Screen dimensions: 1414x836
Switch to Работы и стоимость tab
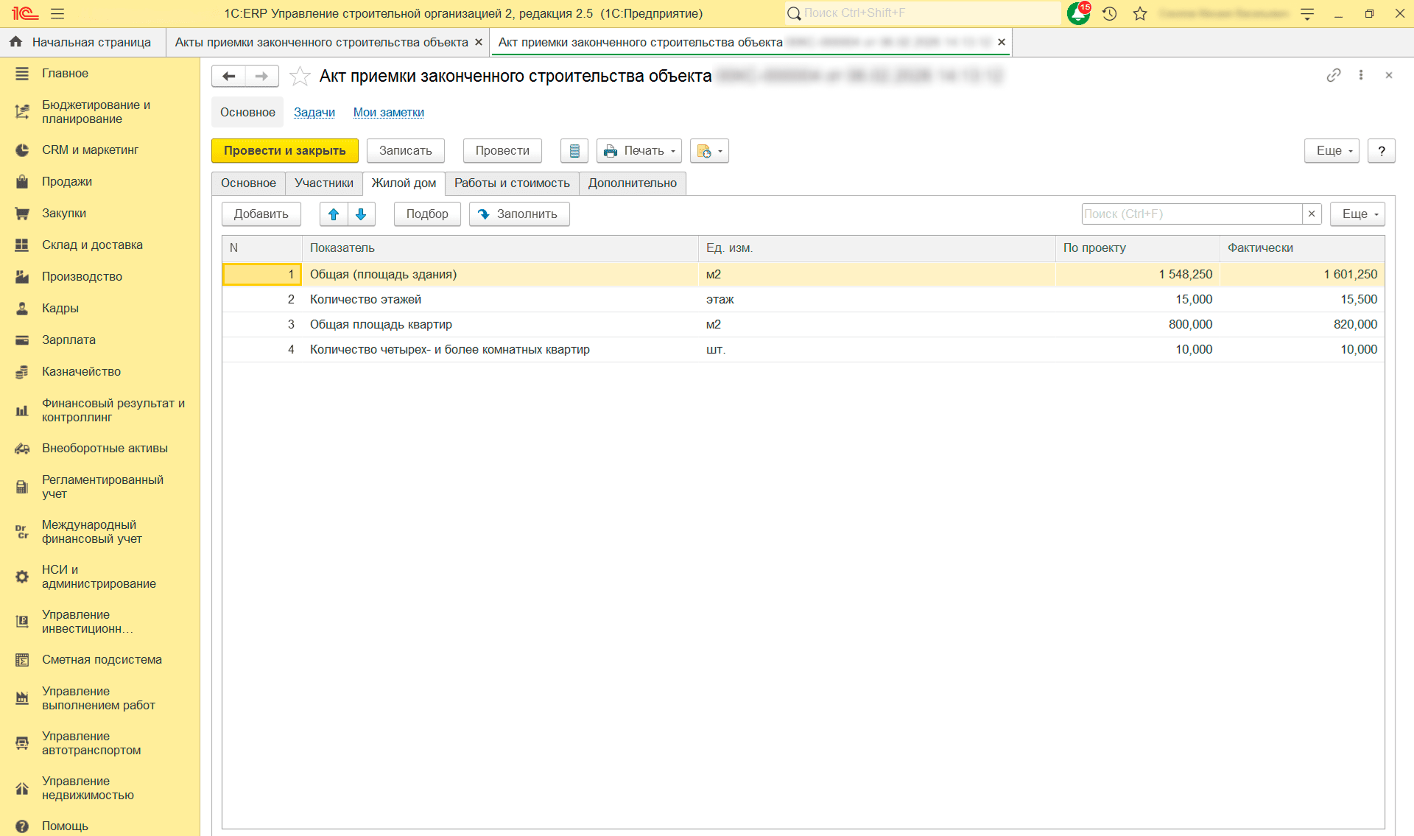click(512, 183)
